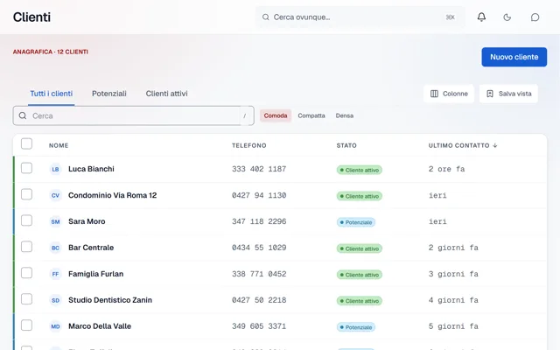Sort by the Telefono column header
The height and width of the screenshot is (350, 560).
[248, 145]
